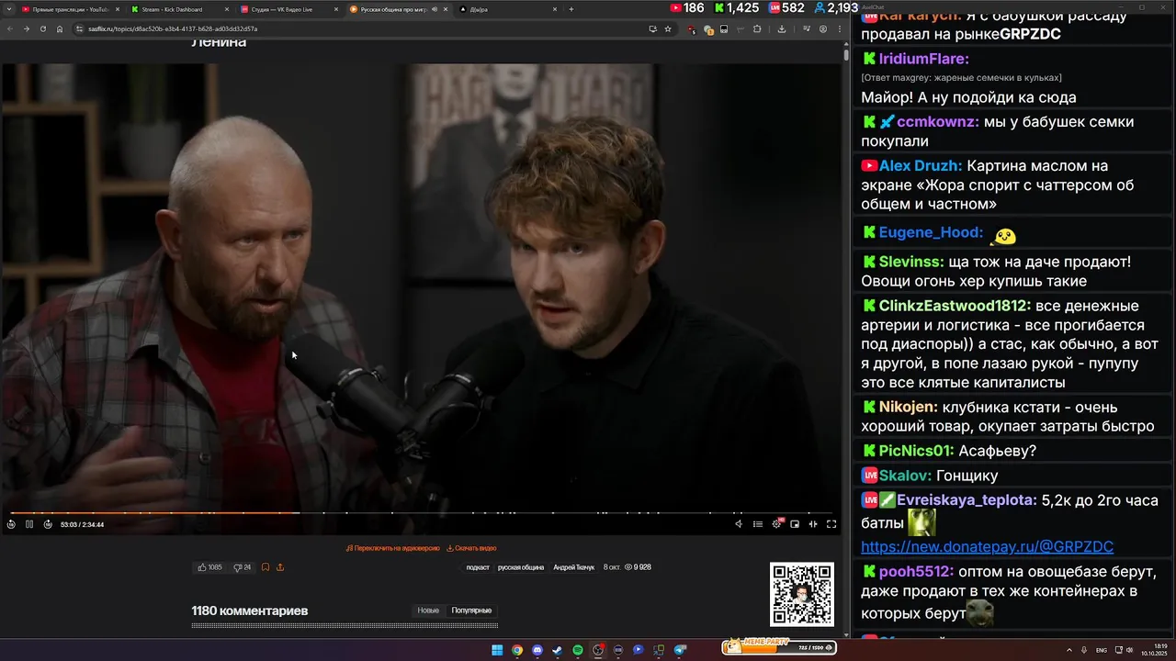Click the total viewers count 2,193
The width and height of the screenshot is (1176, 661).
(x=836, y=7)
